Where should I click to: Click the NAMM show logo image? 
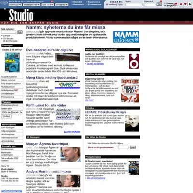126,37
